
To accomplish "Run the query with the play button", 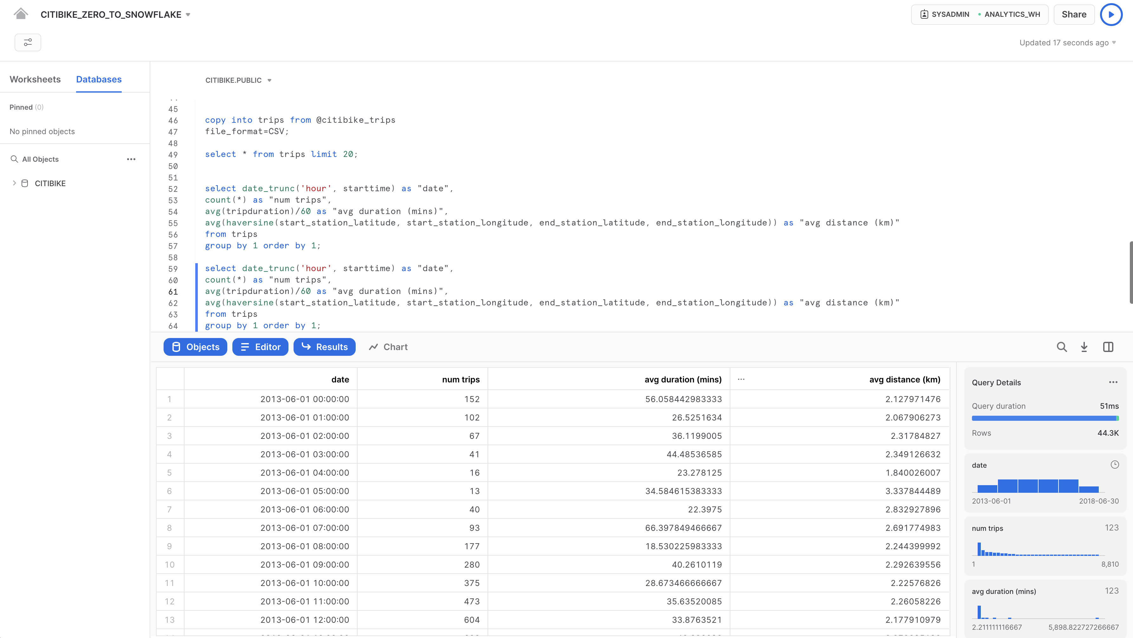I will tap(1111, 15).
